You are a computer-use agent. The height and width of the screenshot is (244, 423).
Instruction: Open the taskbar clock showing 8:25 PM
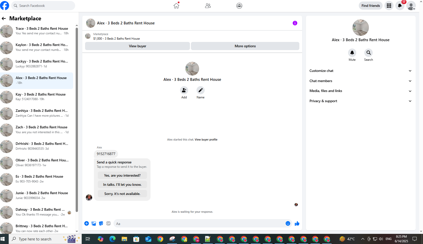coord(401,239)
